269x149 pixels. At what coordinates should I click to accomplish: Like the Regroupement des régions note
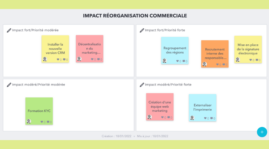click(178, 61)
